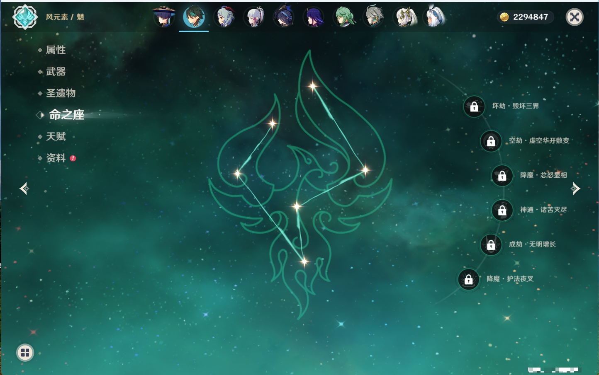This screenshot has width=599, height=375.
Task: Open the 武器 weapon tab
Action: pyautogui.click(x=56, y=72)
